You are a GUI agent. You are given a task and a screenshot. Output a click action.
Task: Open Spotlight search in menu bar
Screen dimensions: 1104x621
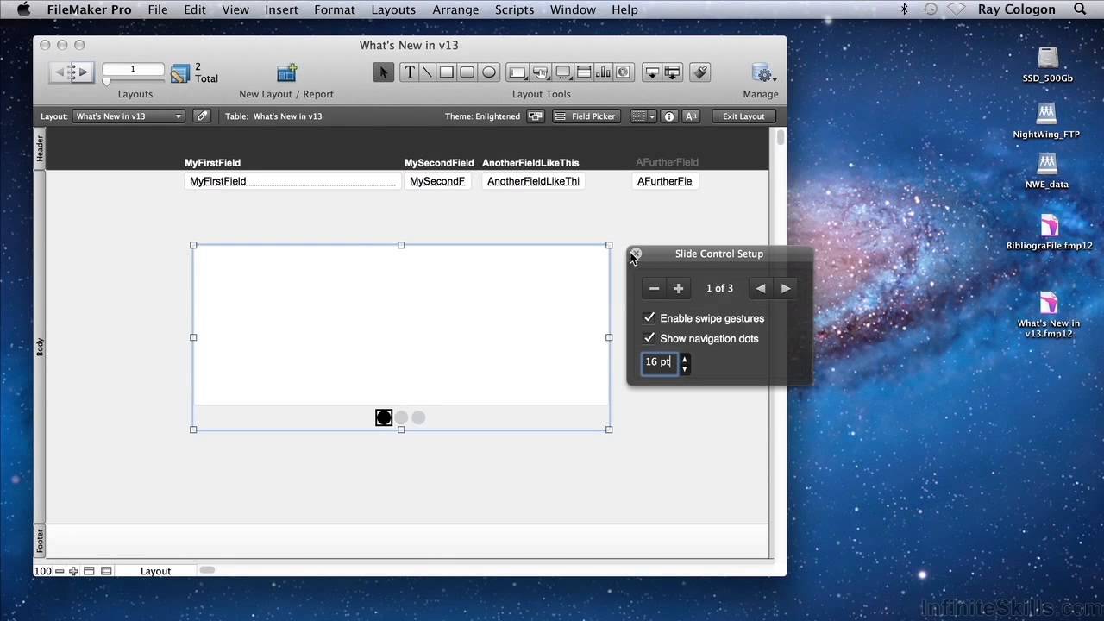[1080, 9]
